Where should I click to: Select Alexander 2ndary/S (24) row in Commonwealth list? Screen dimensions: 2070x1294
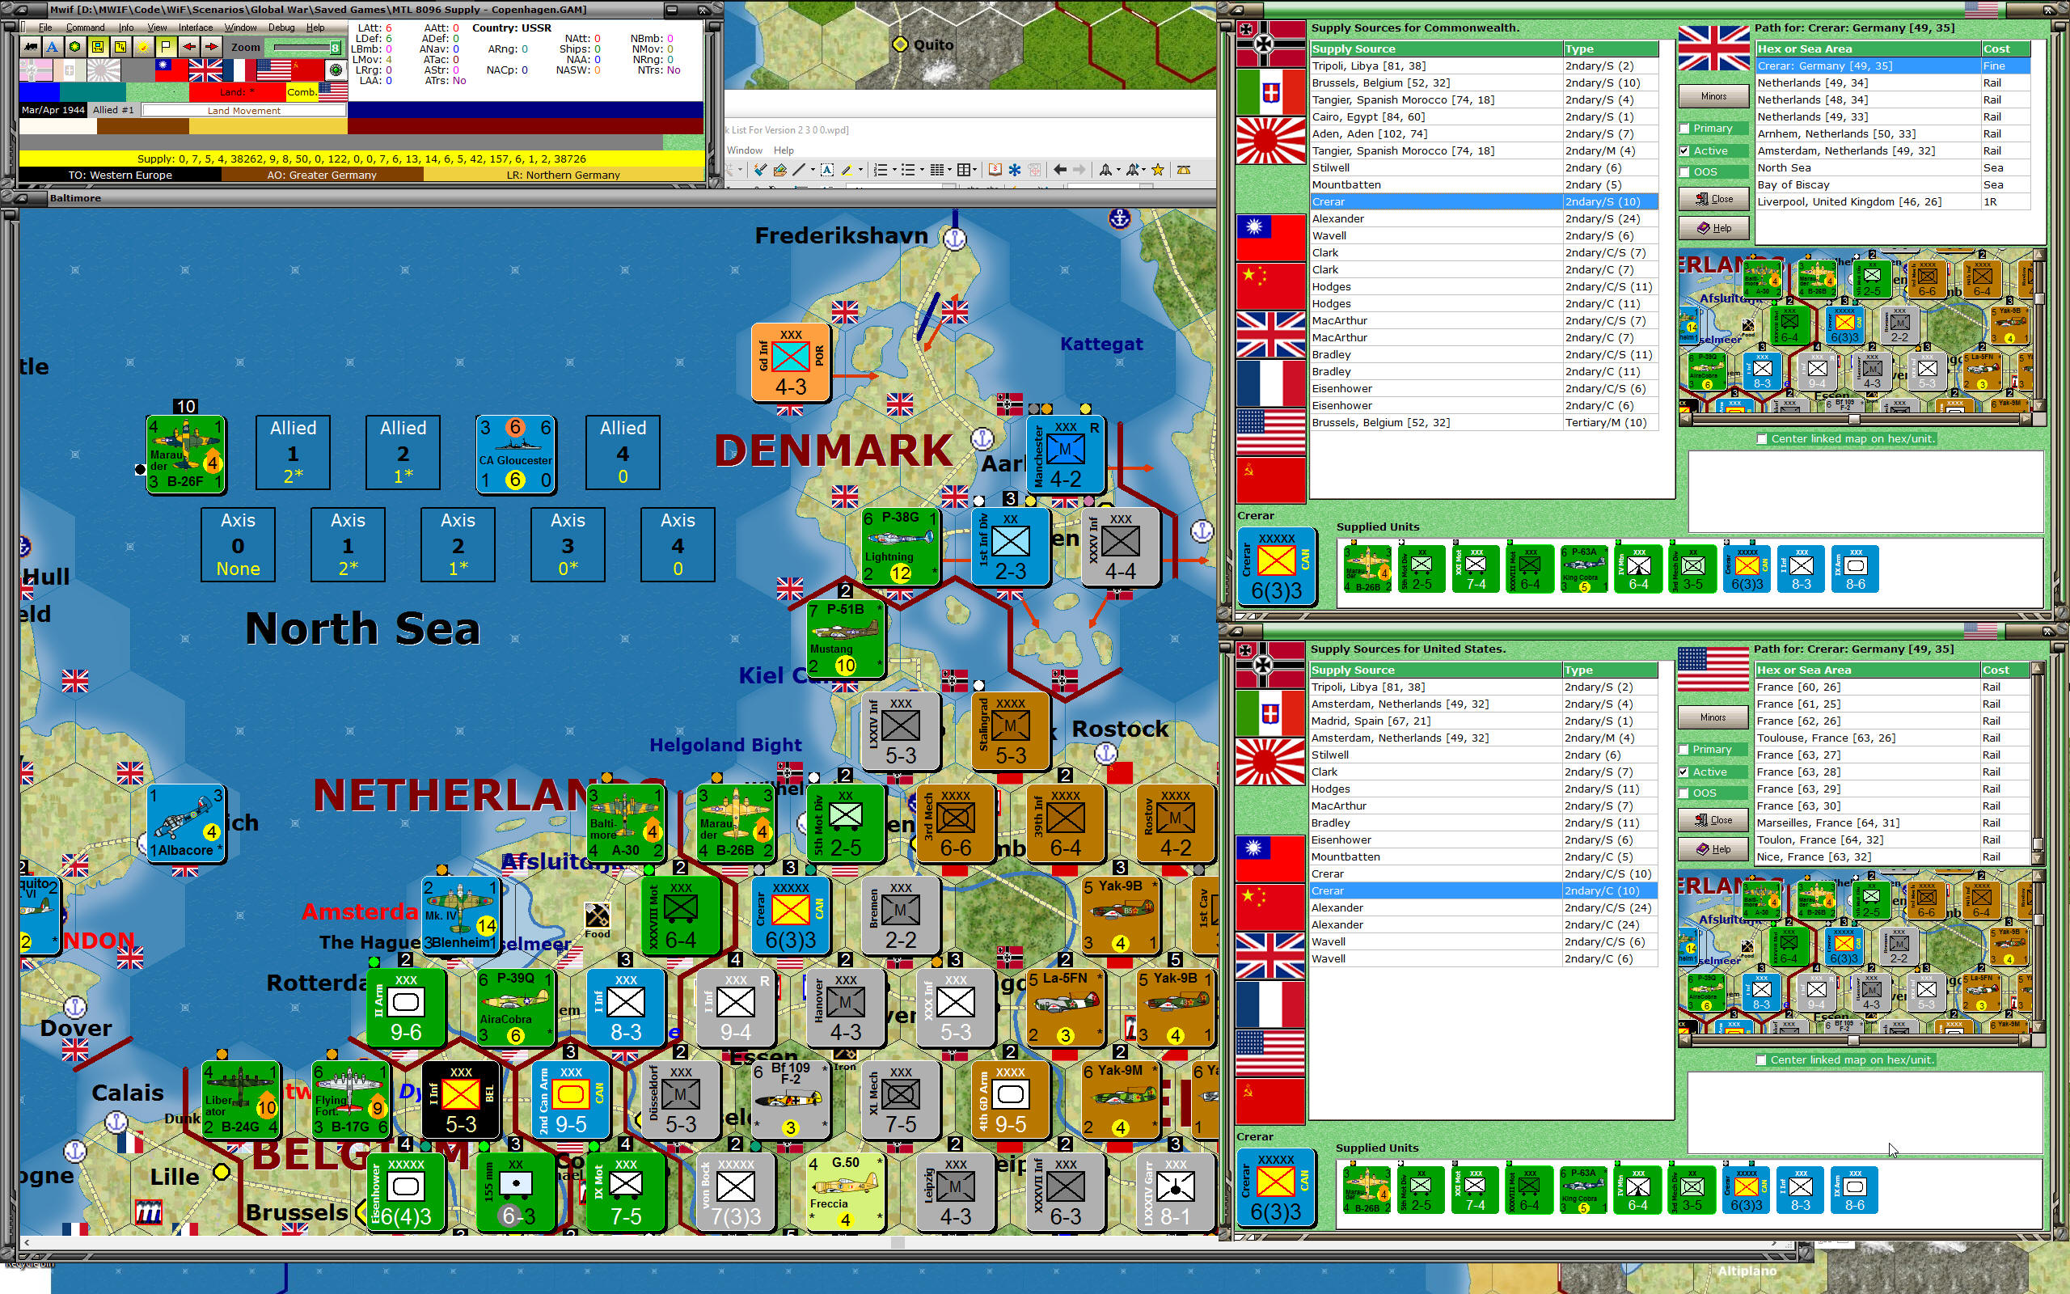pyautogui.click(x=1484, y=219)
